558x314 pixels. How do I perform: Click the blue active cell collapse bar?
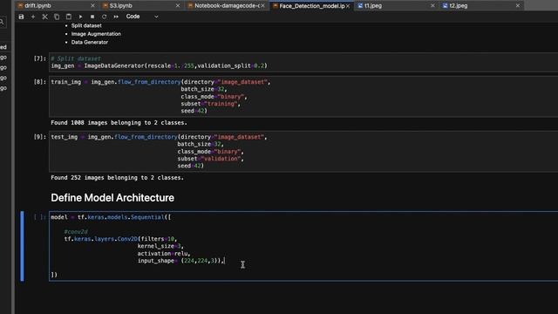click(22, 246)
